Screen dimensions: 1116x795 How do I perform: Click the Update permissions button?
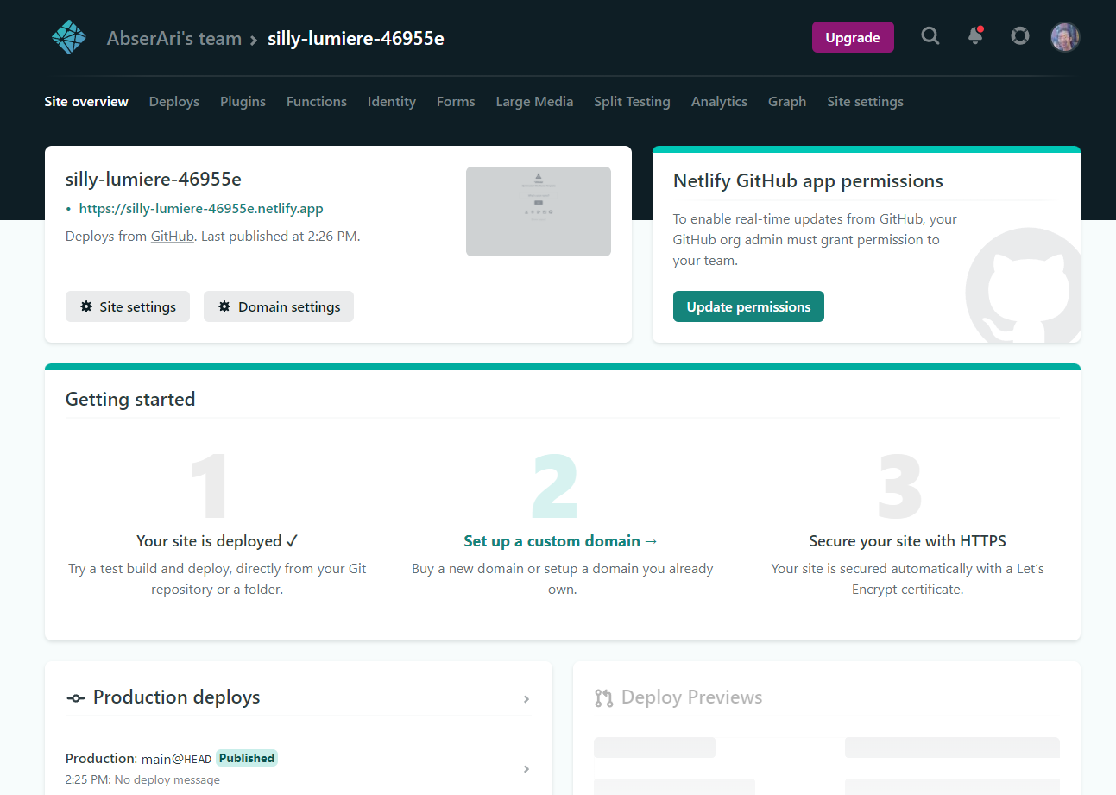748,306
